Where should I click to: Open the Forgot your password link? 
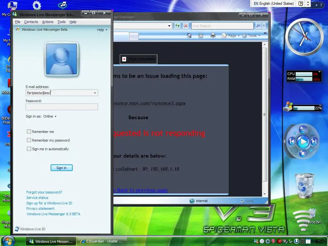[44, 192]
